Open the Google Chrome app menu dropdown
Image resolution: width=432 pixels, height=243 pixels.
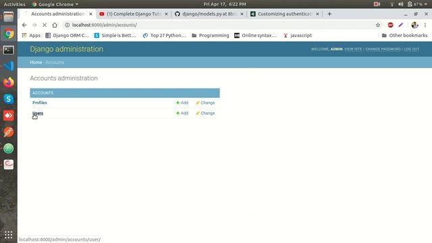[55, 4]
